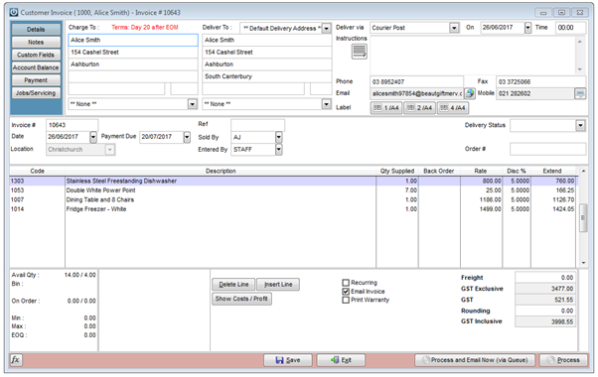Print the 1 /A4 label
Screen dimensions: 598x377
386,108
